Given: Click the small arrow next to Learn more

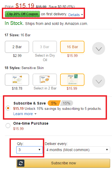Looking at the screenshot, I should coord(35,114).
